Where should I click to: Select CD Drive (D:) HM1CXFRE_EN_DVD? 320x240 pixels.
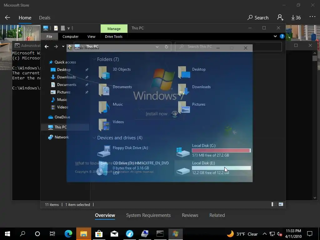[x=133, y=168]
